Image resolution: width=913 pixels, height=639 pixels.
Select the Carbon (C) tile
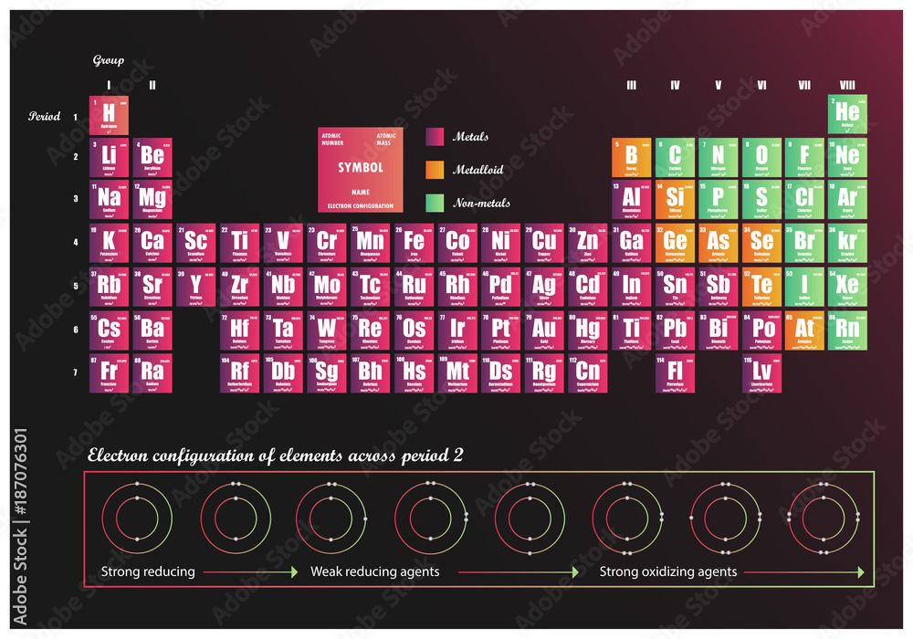675,158
